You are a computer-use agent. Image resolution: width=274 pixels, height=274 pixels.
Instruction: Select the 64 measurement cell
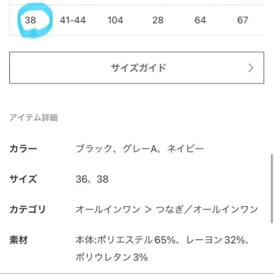tap(200, 20)
